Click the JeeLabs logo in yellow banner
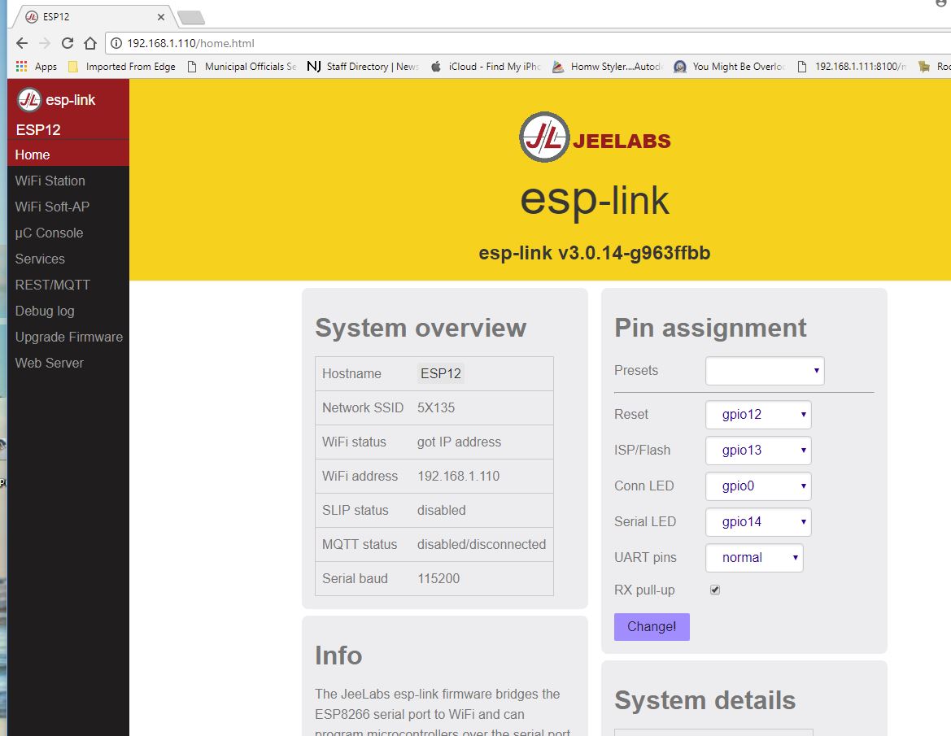Viewport: 951px width, 736px height. (595, 141)
